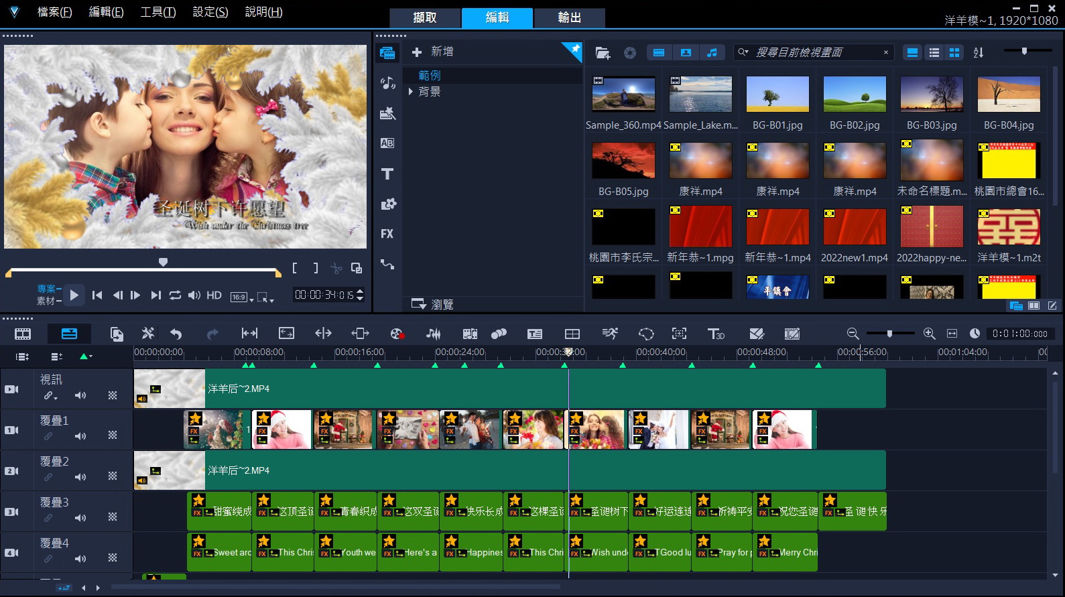Jump to preview start with Home button
Screen dimensions: 1065x597
(x=97, y=295)
